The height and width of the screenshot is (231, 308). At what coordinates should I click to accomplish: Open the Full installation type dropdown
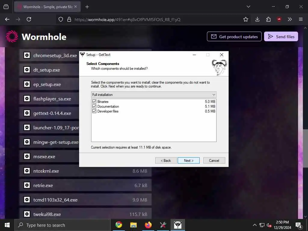(154, 95)
